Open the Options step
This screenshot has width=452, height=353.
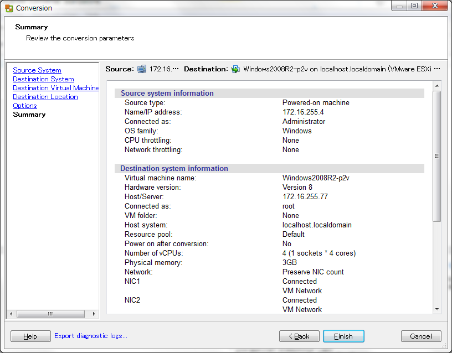tap(25, 106)
